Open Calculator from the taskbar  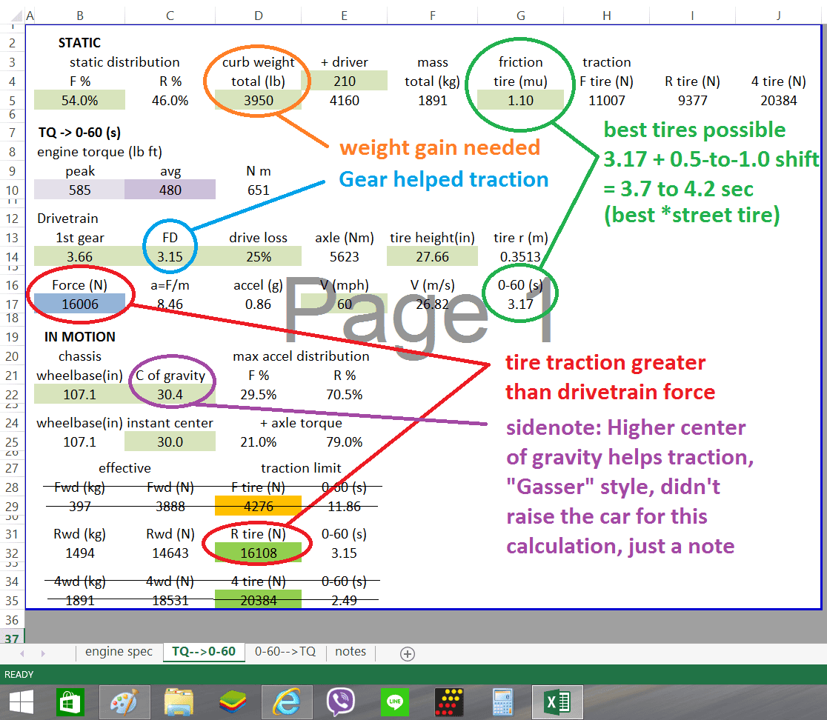[503, 702]
